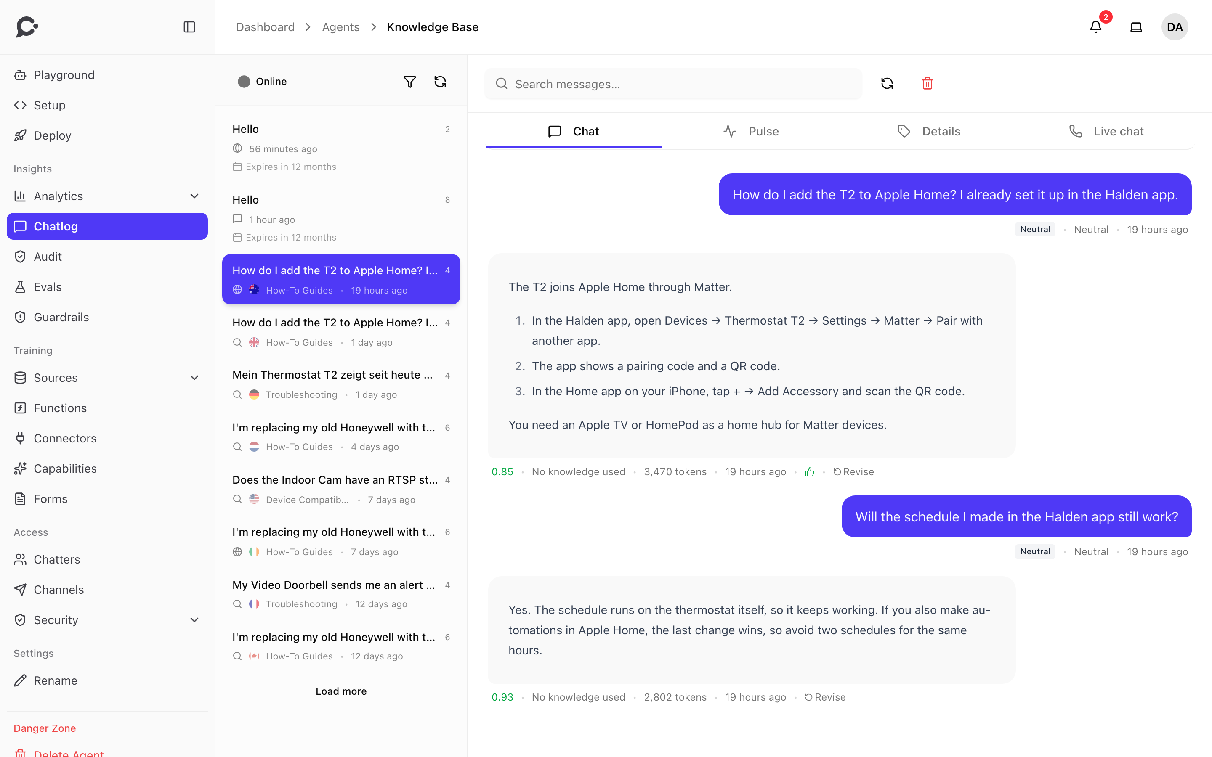Go to Agents breadcrumb
1212x757 pixels.
[340, 27]
